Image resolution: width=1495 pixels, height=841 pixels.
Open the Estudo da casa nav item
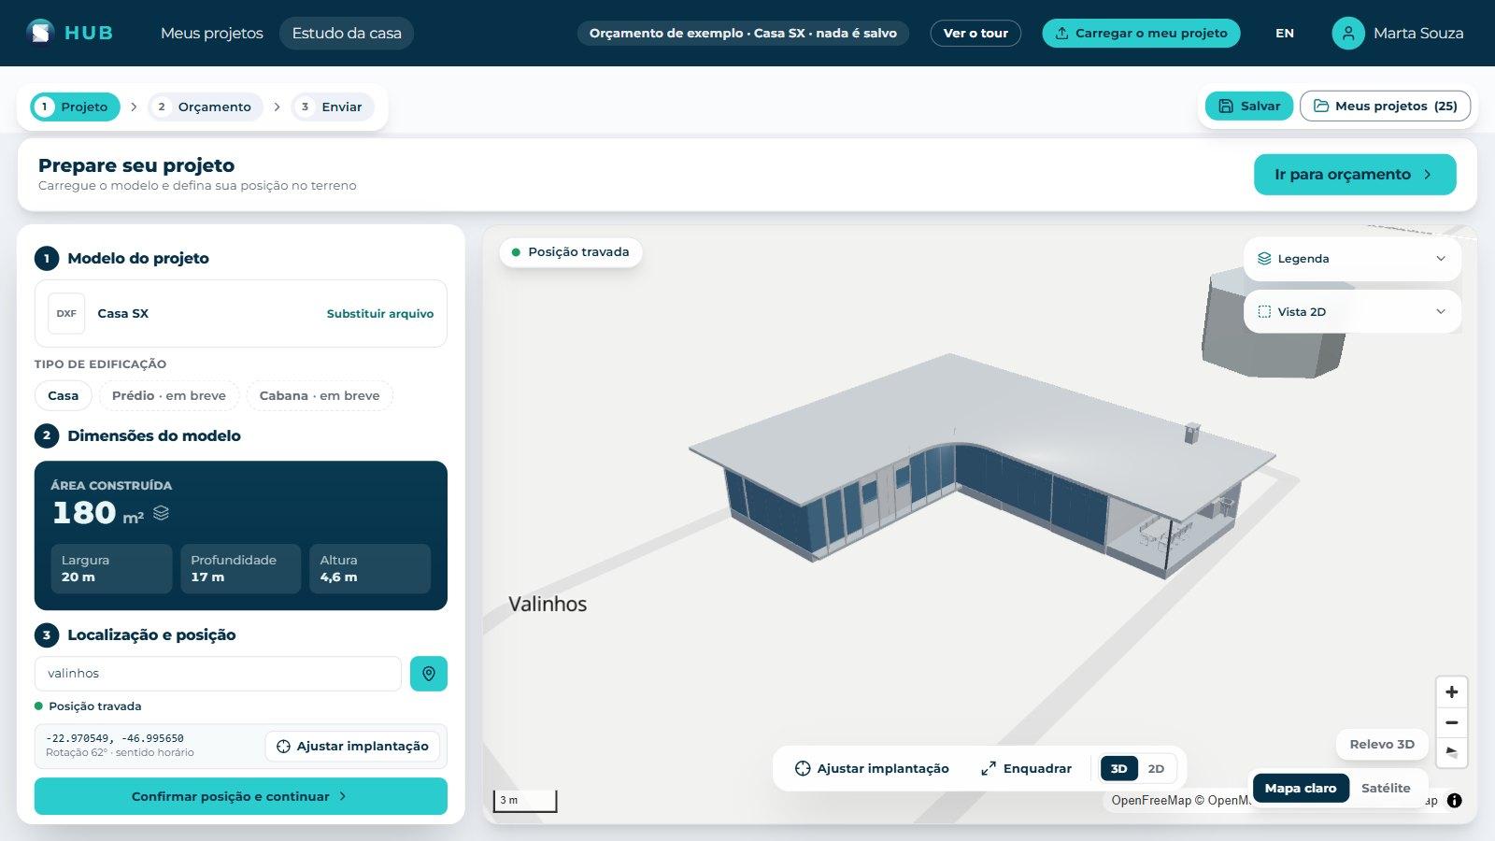click(x=347, y=33)
